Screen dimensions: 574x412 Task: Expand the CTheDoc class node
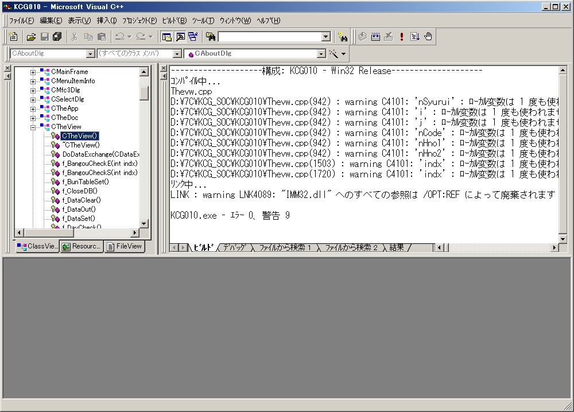pos(33,118)
